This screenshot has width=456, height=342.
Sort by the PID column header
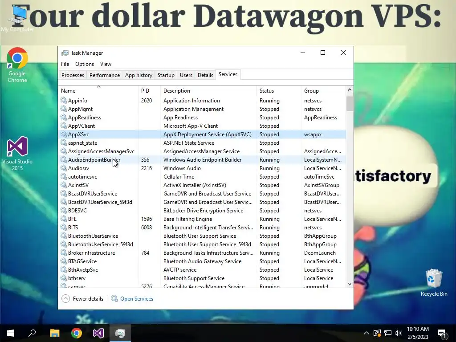pos(150,91)
